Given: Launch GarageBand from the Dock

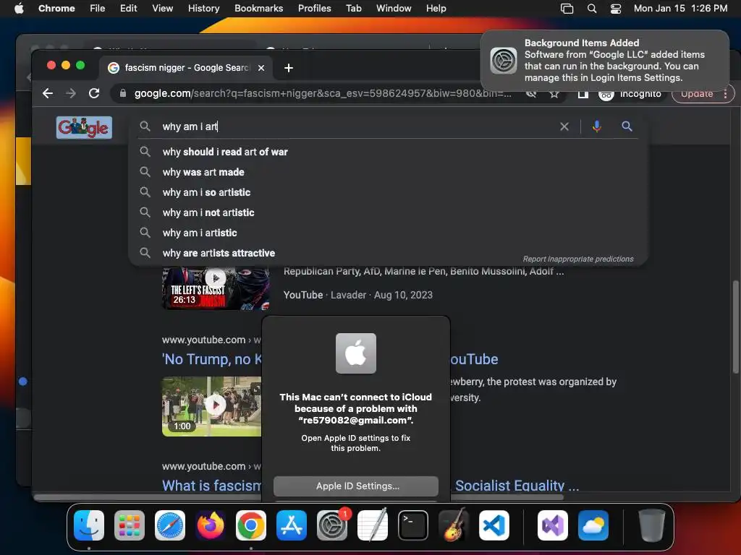Looking at the screenshot, I should (454, 525).
